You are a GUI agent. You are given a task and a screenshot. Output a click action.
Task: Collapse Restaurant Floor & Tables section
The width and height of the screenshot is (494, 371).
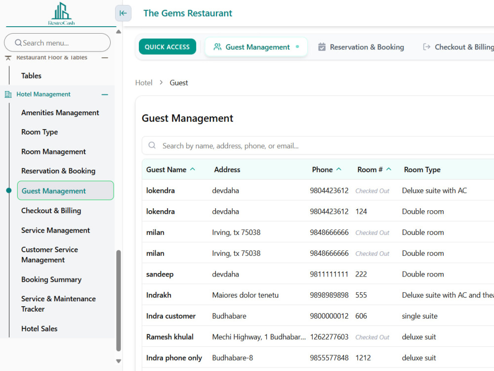105,58
